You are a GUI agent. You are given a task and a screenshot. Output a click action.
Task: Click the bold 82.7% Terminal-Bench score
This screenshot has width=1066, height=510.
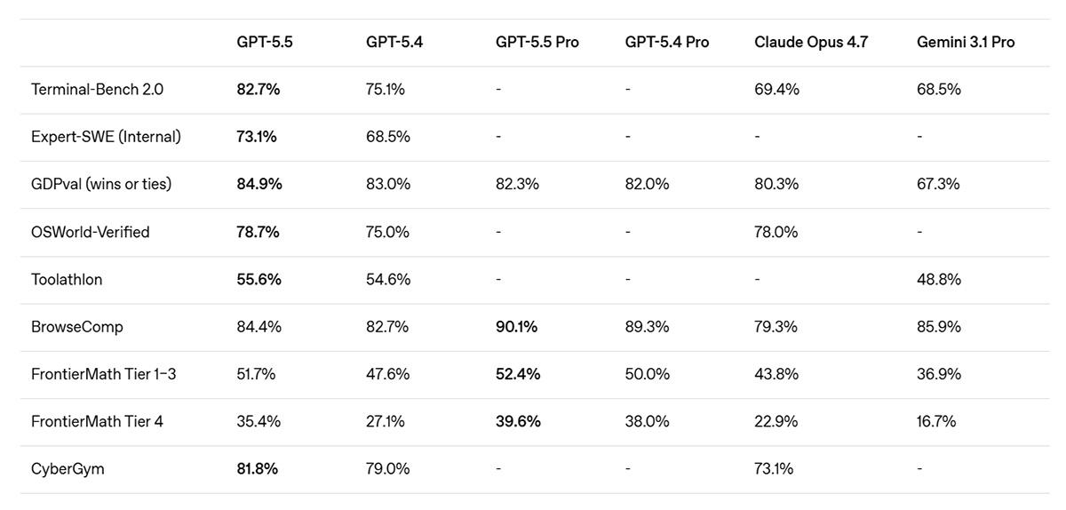pyautogui.click(x=259, y=90)
